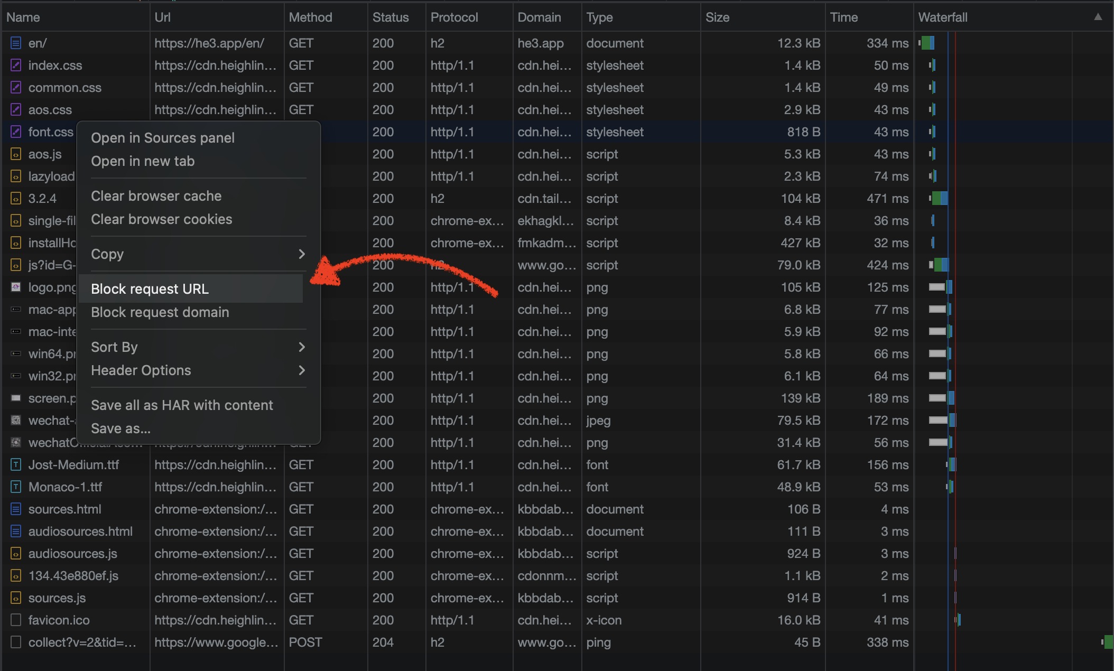This screenshot has height=671, width=1114.
Task: Click the font icon for Jost-Medium.ttf
Action: [16, 465]
